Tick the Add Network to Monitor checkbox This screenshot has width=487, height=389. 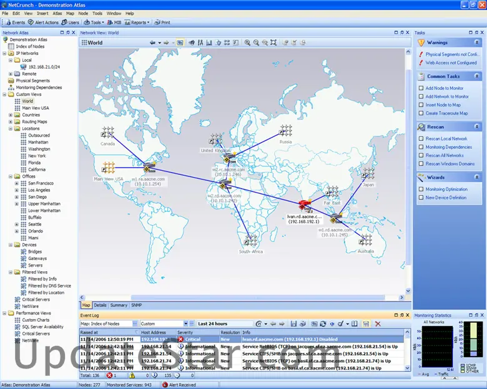421,97
